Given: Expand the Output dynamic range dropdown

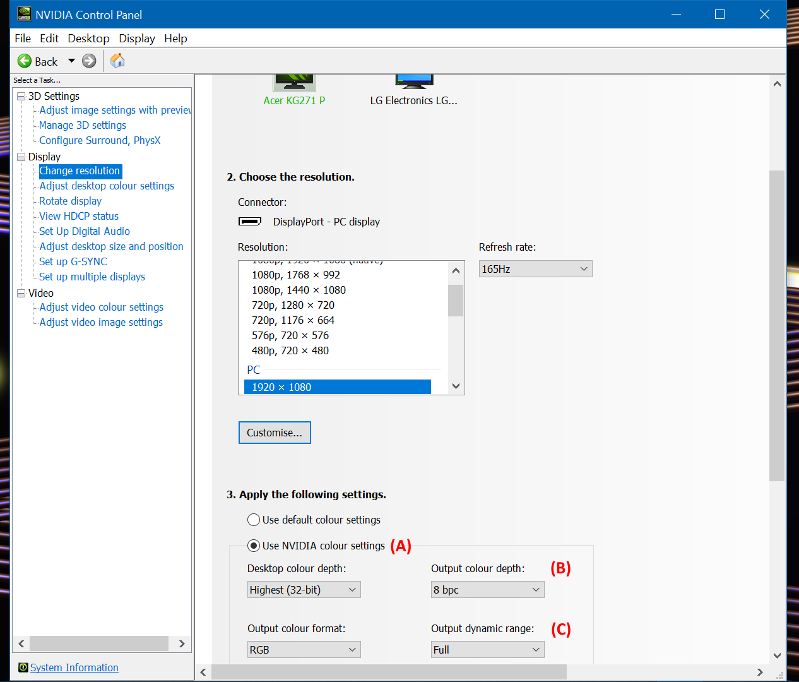Looking at the screenshot, I should (487, 650).
